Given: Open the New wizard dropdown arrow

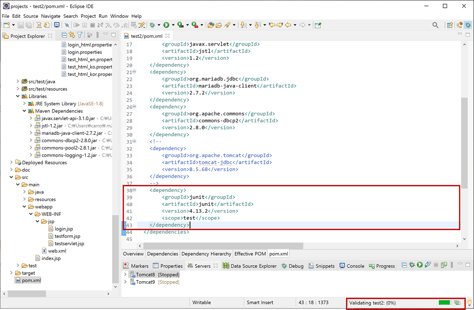Looking at the screenshot, I should [x=13, y=25].
